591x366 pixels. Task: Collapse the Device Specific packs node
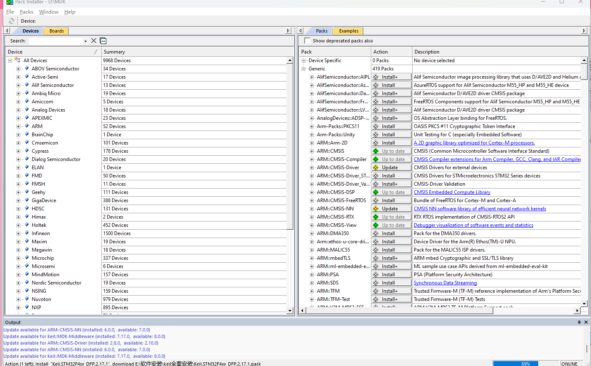tap(304, 61)
